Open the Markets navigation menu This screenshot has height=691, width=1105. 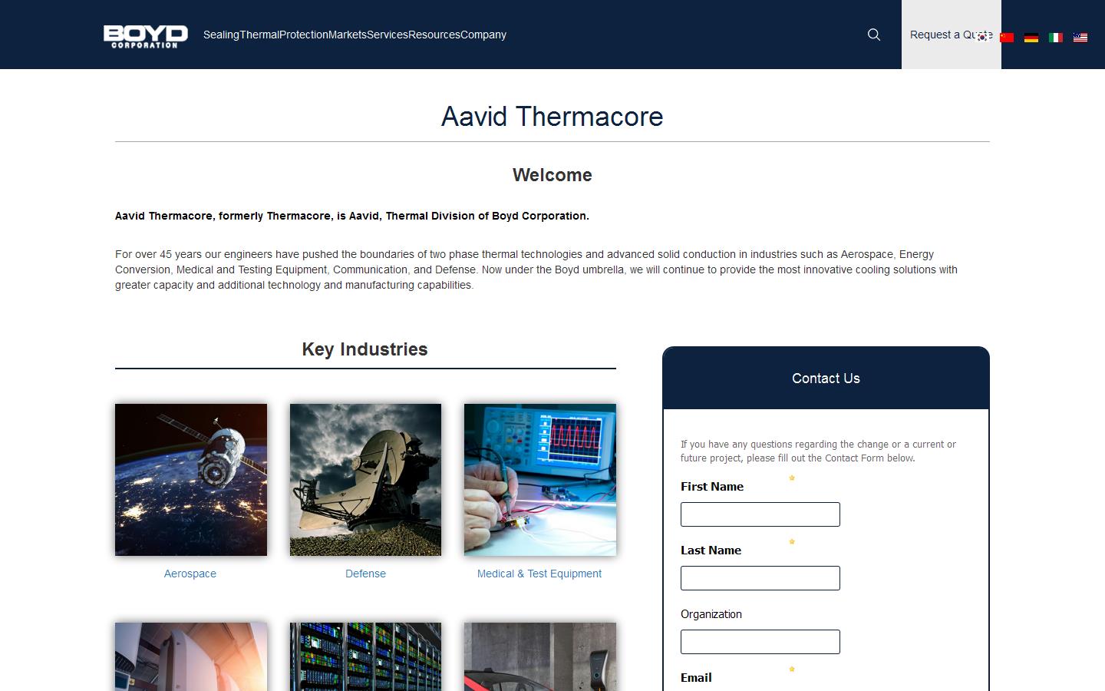347,35
